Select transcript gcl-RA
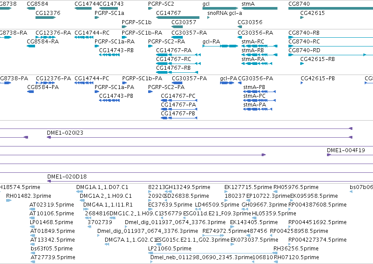The width and height of the screenshot is (373, 264). (x=211, y=41)
